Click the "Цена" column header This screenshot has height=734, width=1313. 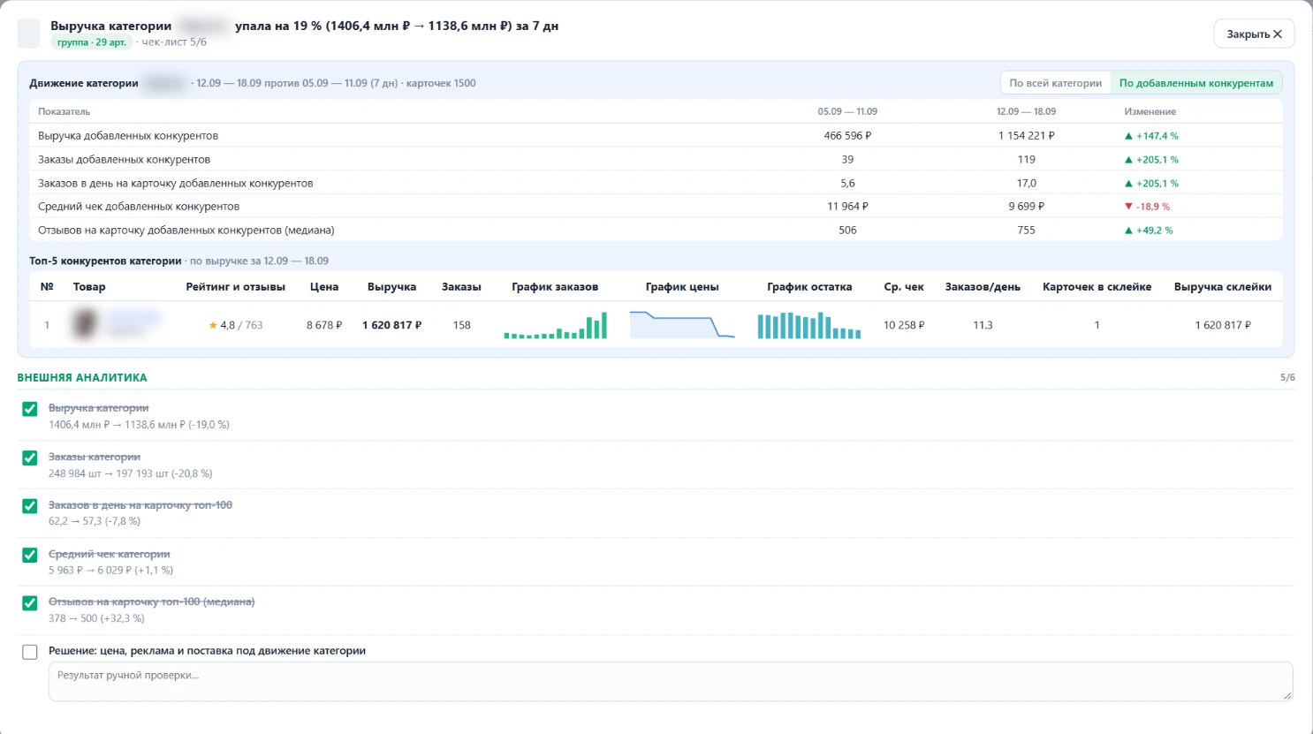pos(324,287)
